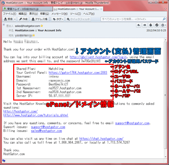Click the Delete message icon
Screen dimensions: 169x165
click(157, 25)
